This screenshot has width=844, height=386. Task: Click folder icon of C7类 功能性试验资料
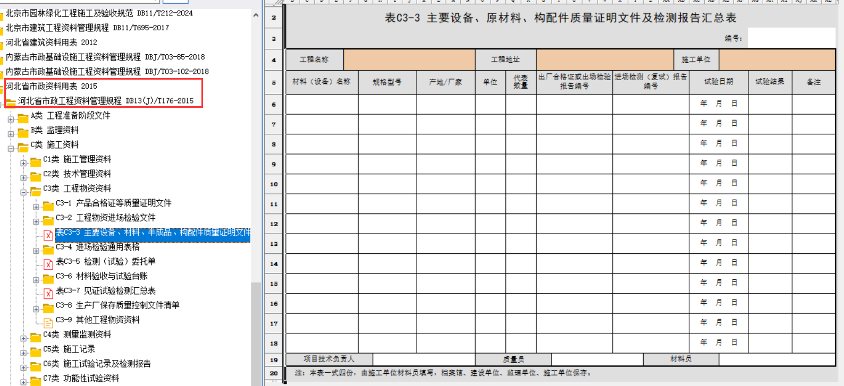point(36,380)
